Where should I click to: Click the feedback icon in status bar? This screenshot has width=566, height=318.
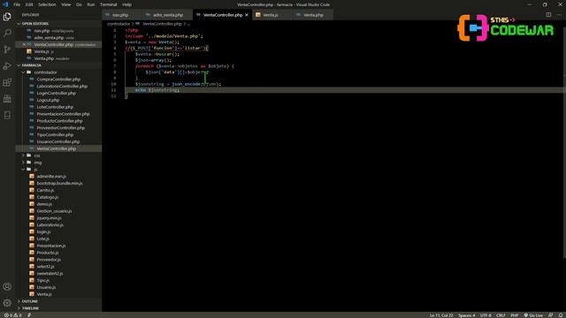550,315
